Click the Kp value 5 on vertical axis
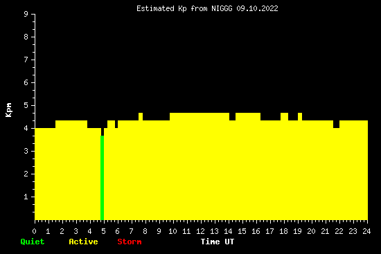 point(26,105)
